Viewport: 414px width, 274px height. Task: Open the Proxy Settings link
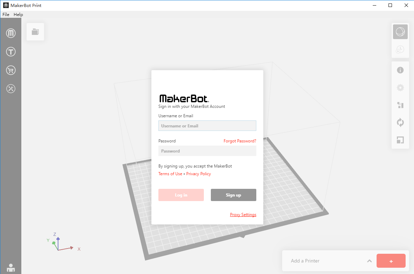(243, 214)
